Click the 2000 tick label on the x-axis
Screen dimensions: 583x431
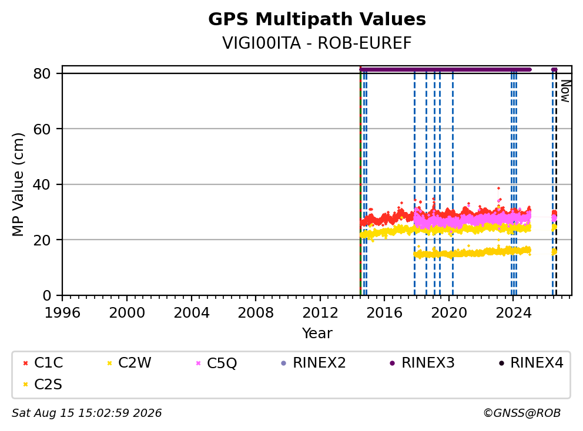(x=127, y=313)
